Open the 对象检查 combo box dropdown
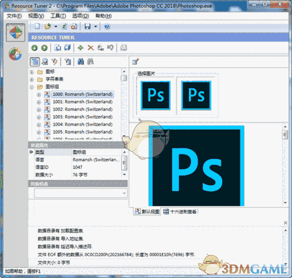 click(124, 193)
